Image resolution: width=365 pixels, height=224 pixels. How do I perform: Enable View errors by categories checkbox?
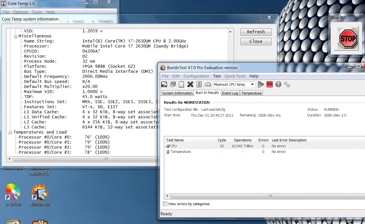pyautogui.click(x=165, y=204)
